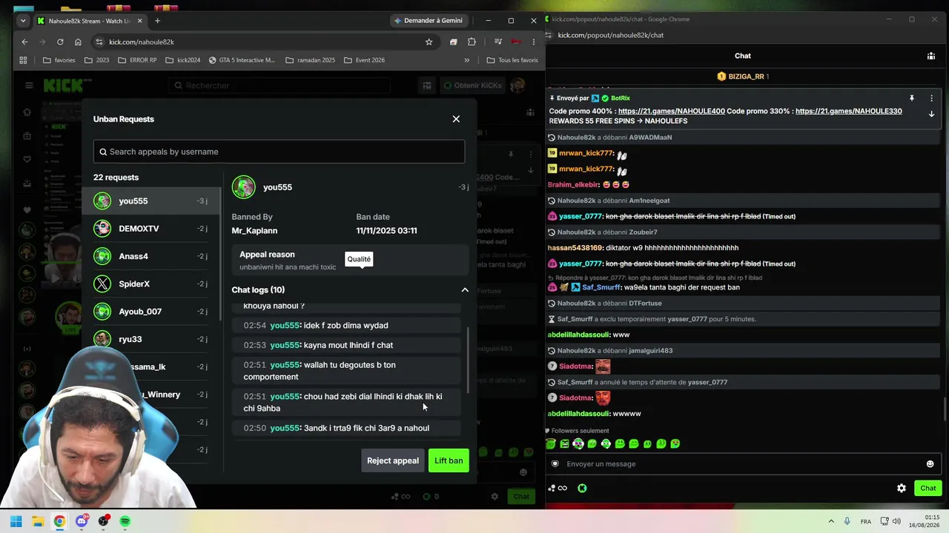The height and width of the screenshot is (533, 949).
Task: Select ryu33 unban request
Action: point(152,339)
